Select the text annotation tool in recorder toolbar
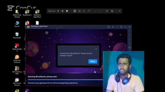 (x=79, y=11)
